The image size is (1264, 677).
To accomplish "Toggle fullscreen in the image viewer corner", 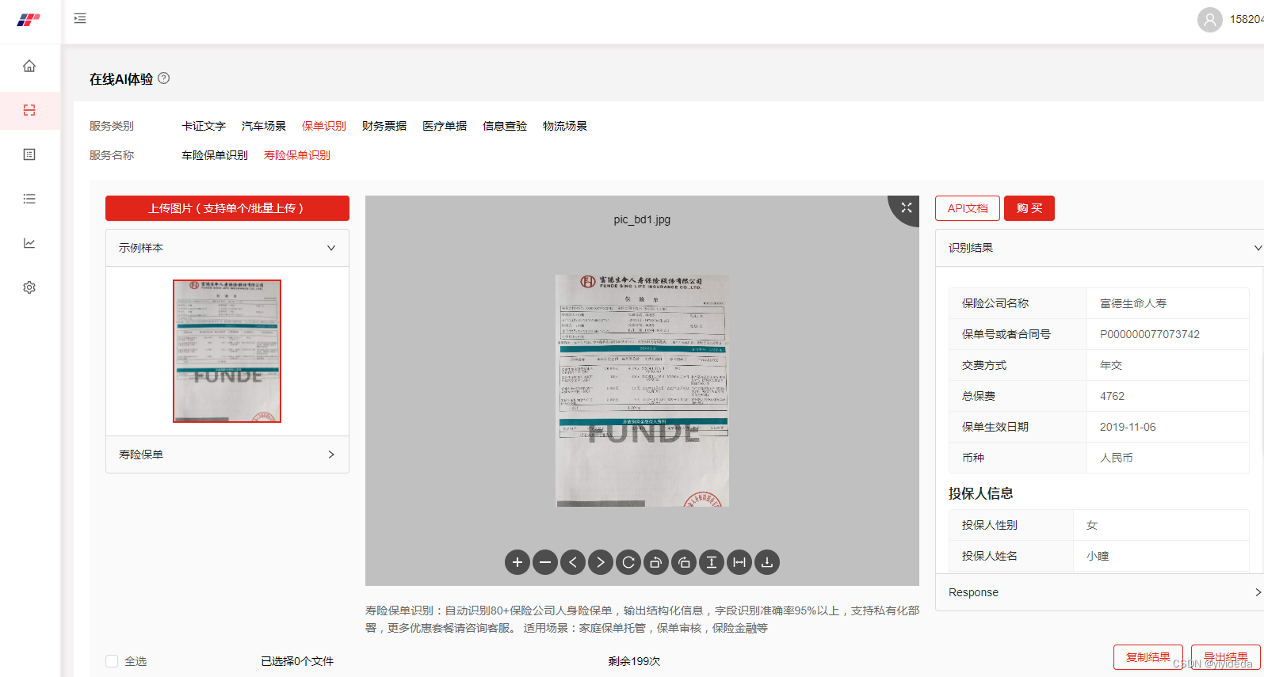I will pyautogui.click(x=907, y=207).
